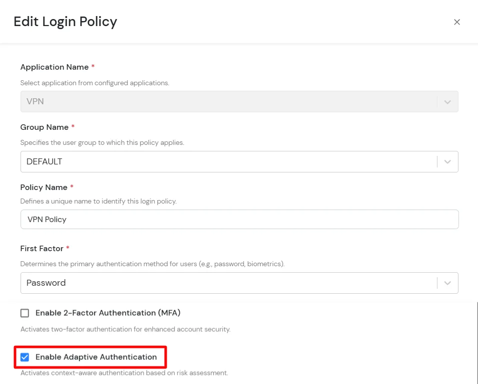Click the Group Name dropdown chevron icon
The image size is (478, 384).
[x=447, y=161]
